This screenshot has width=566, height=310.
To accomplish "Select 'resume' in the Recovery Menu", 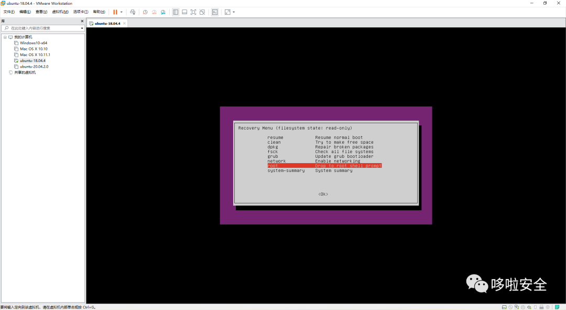I will 276,137.
